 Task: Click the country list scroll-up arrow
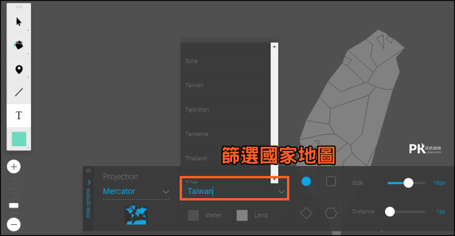[274, 47]
